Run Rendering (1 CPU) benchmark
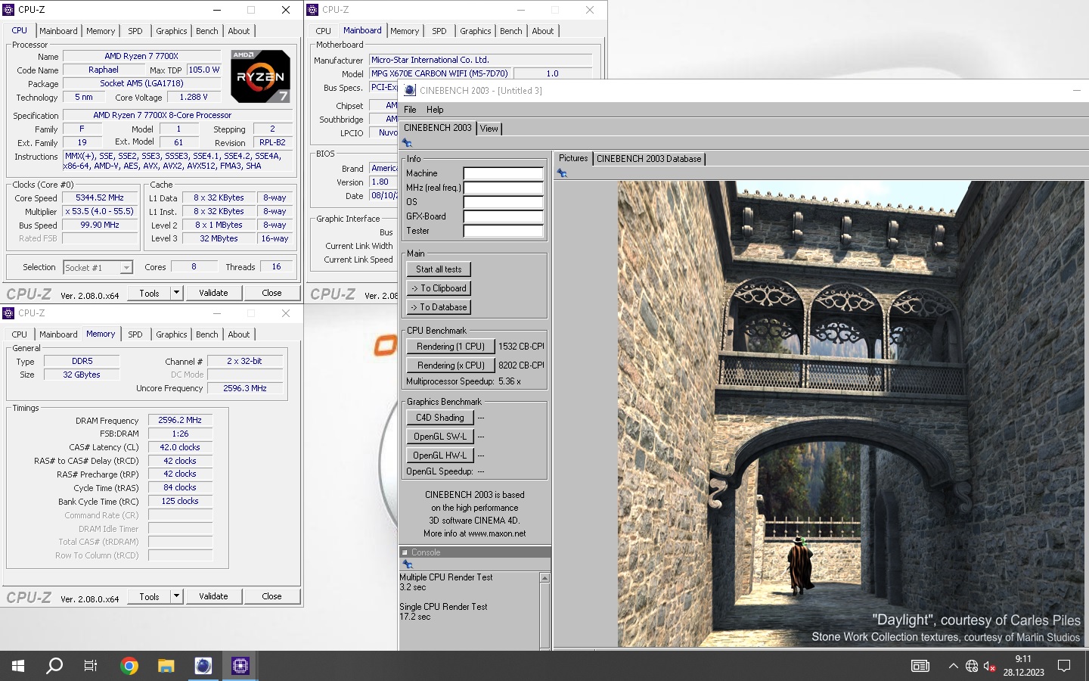 point(451,347)
